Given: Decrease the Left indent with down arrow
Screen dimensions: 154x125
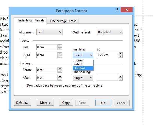Looking at the screenshot, I should tap(60, 49).
